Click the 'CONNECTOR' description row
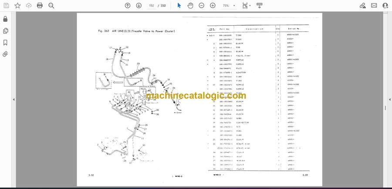The height and width of the screenshot is (189, 392). point(242,123)
